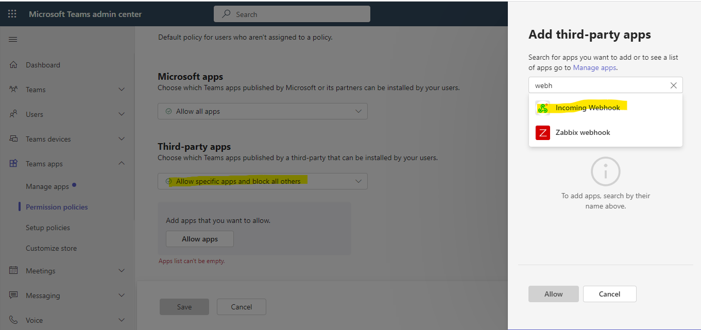Screen dimensions: 701x330
Task: Open the Manage apps link
Action: click(594, 67)
